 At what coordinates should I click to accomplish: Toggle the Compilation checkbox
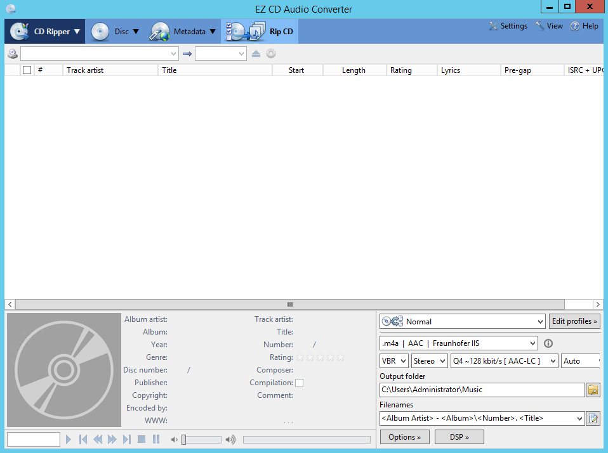click(300, 383)
